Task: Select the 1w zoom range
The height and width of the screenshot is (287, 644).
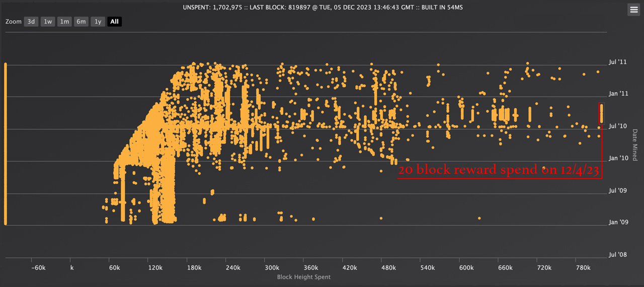Action: click(48, 22)
